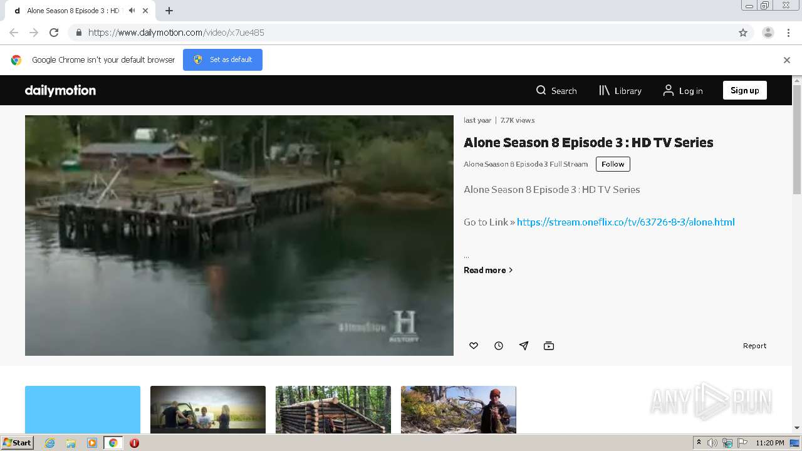
Task: Launch Internet Explorer from taskbar
Action: pos(50,443)
